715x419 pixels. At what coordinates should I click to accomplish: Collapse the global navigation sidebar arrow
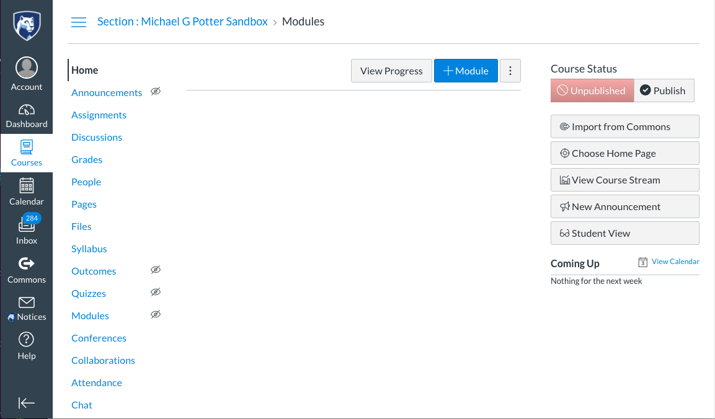[27, 403]
